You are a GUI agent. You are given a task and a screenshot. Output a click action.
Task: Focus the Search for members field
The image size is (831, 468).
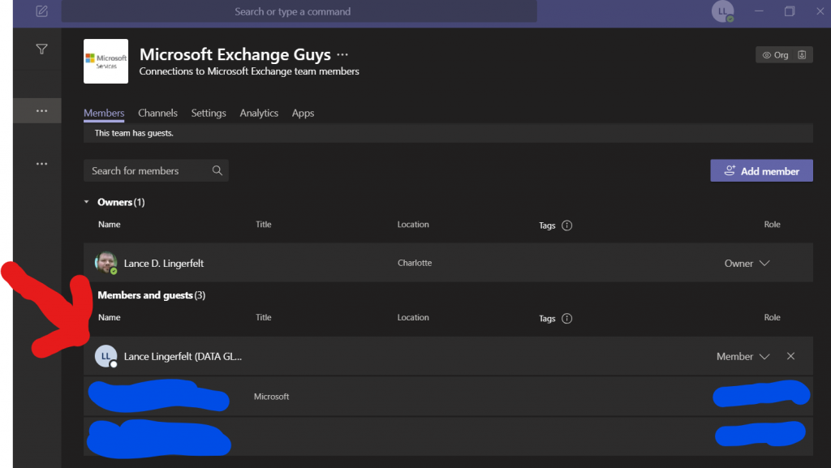pyautogui.click(x=156, y=170)
